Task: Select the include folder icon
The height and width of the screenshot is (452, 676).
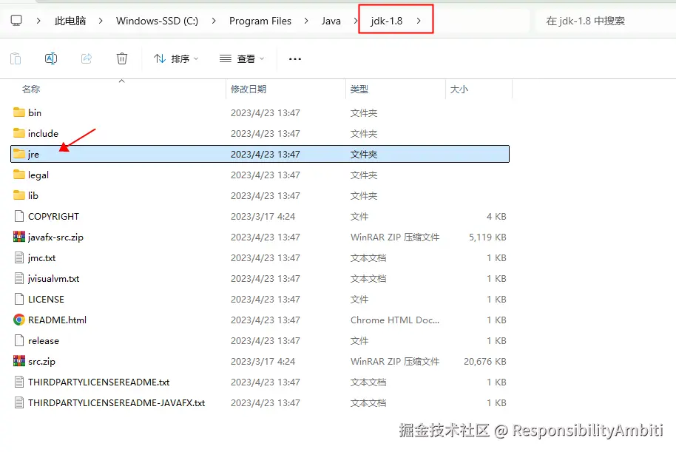Action: 19,133
